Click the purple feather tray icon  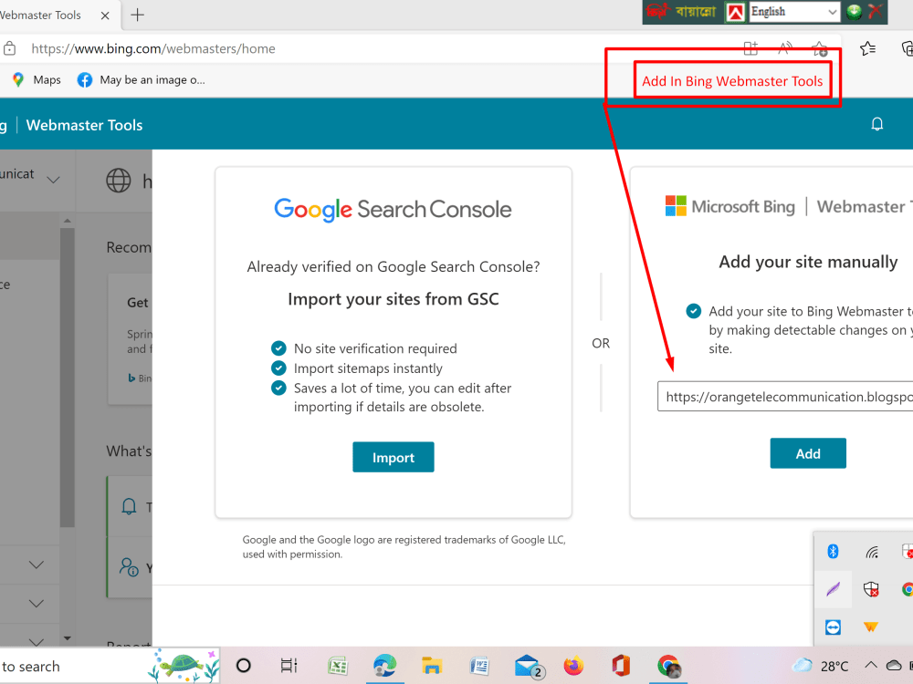pyautogui.click(x=834, y=589)
